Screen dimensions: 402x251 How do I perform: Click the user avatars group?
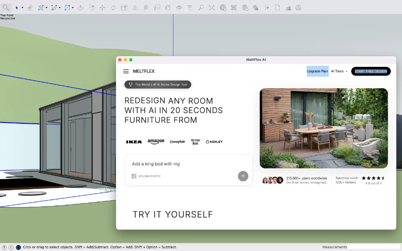(273, 180)
